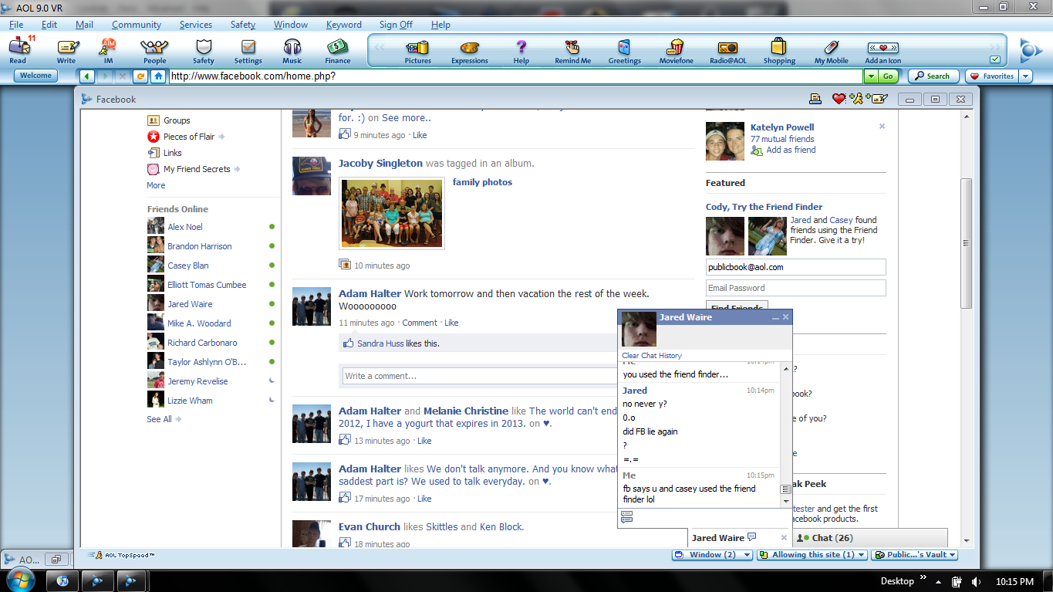Open Expressions from the toolbar
The image size is (1053, 592).
469,50
